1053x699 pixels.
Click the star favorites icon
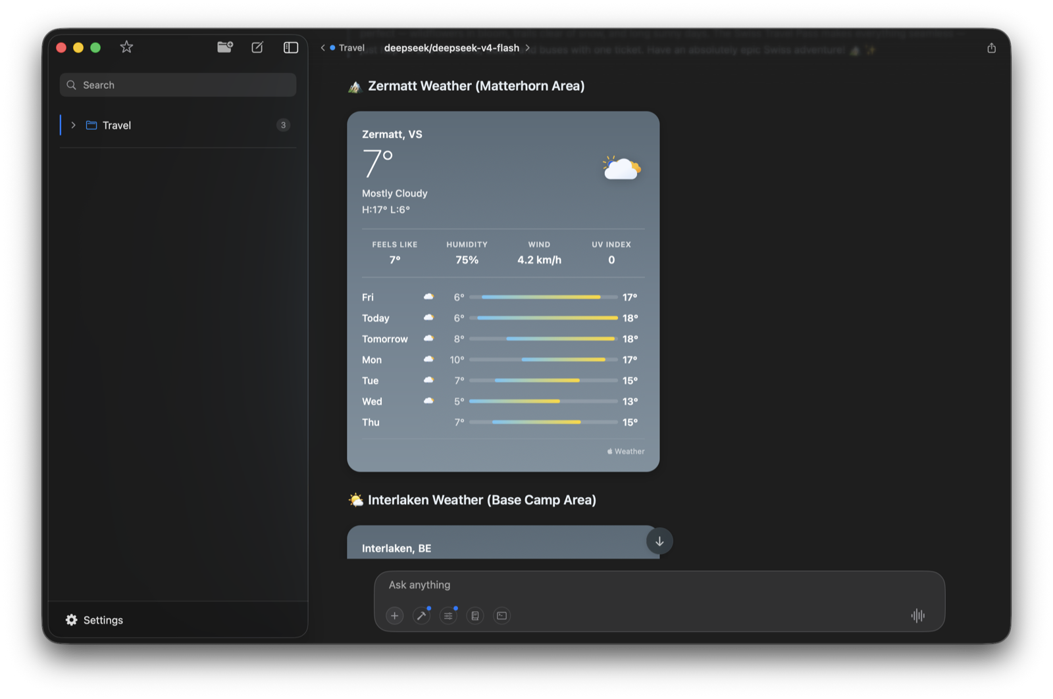coord(126,47)
